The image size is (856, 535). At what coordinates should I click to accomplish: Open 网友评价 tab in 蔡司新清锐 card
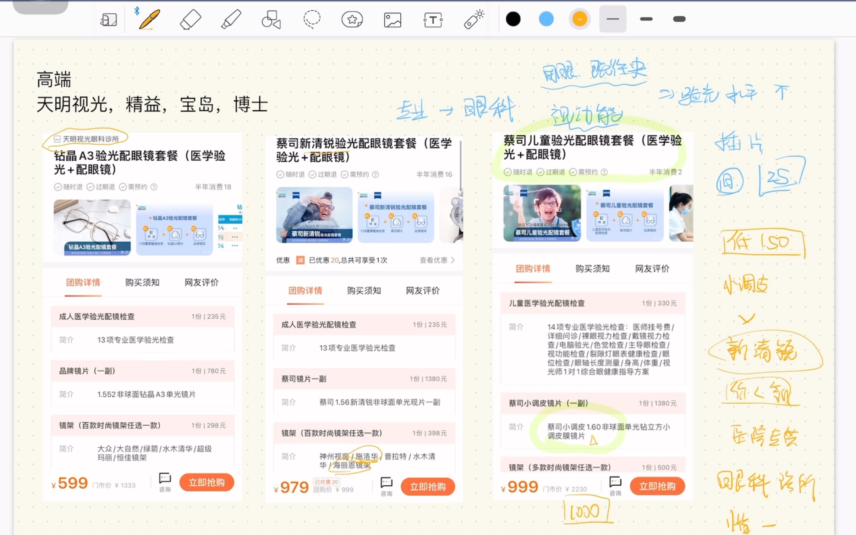(x=423, y=291)
